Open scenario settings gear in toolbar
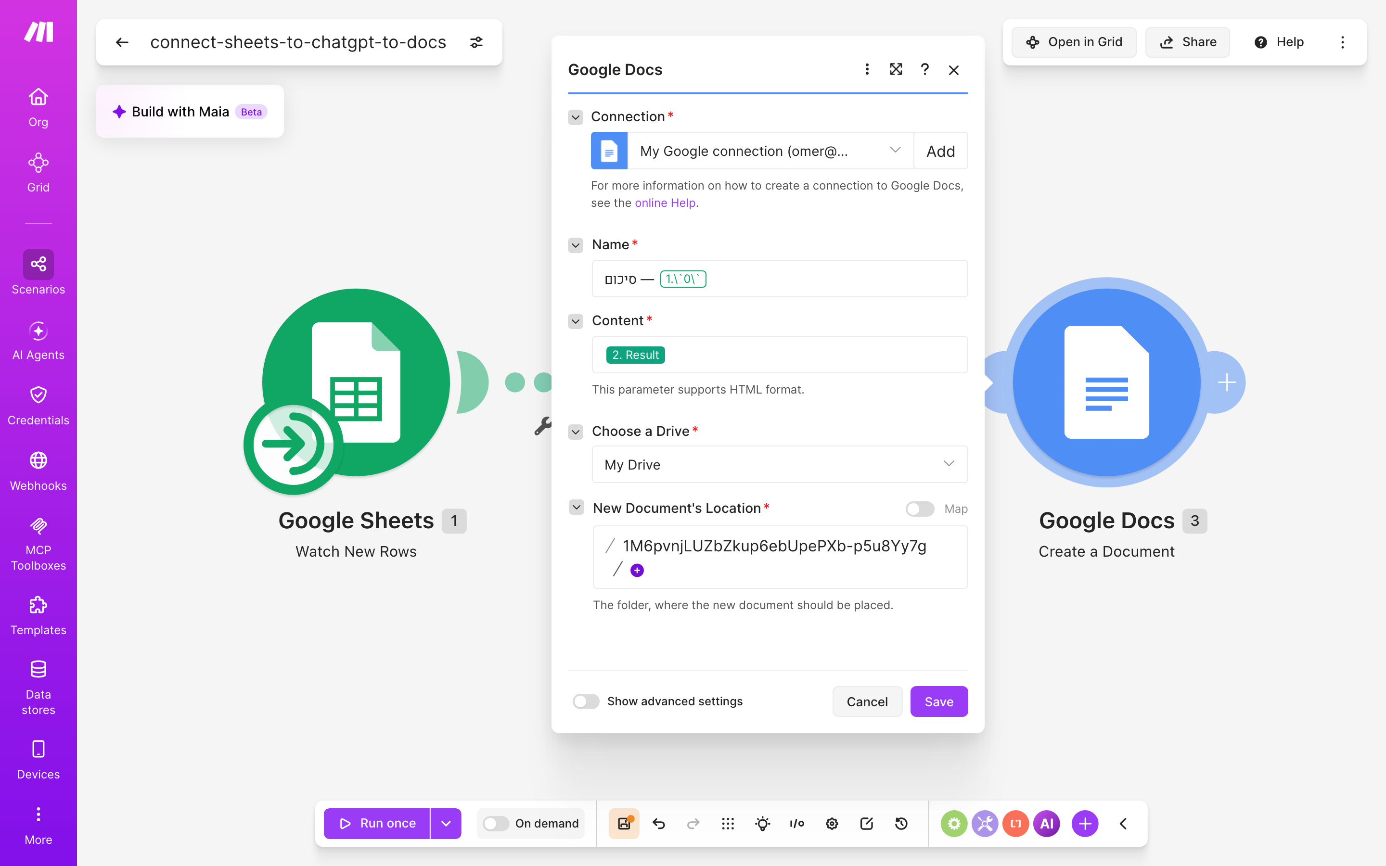 (832, 824)
